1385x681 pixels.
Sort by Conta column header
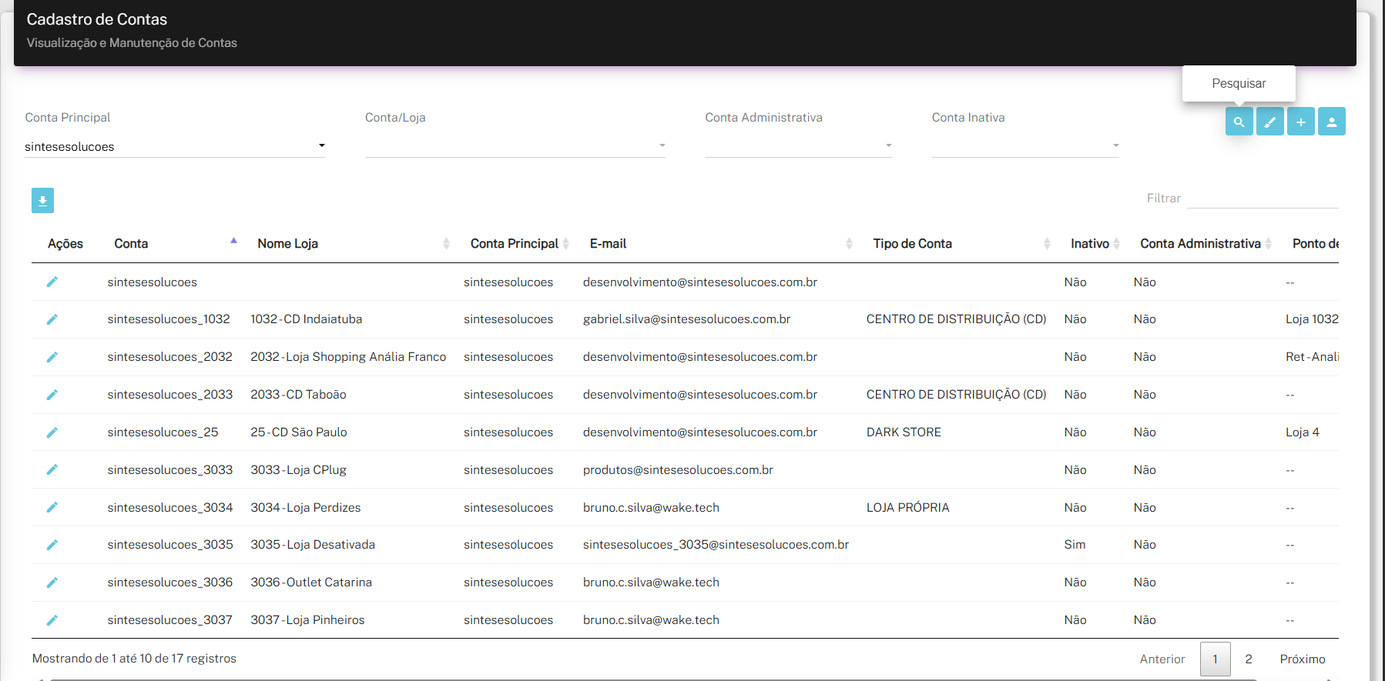pos(131,243)
